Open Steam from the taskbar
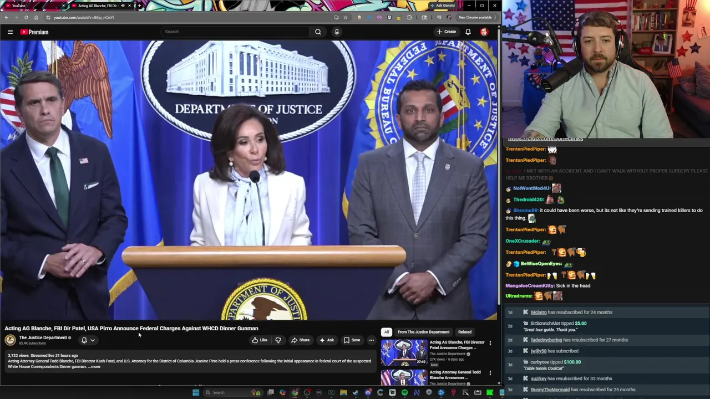710x399 pixels. pyautogui.click(x=356, y=392)
